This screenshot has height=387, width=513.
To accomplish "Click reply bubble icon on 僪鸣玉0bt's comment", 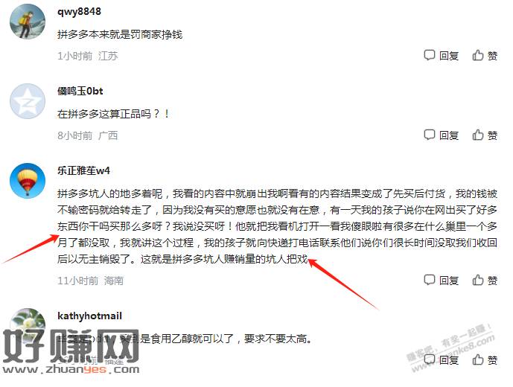I will 430,135.
